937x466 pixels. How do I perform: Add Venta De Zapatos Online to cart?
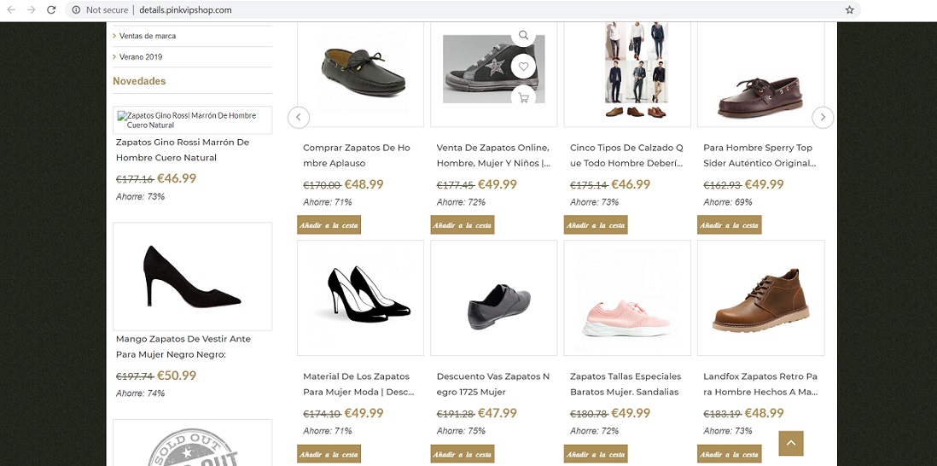pyautogui.click(x=463, y=224)
